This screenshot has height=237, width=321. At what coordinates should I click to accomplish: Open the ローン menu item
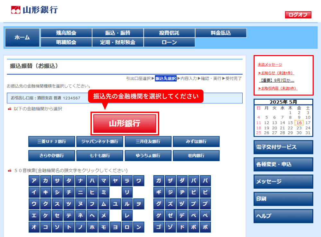tap(169, 42)
